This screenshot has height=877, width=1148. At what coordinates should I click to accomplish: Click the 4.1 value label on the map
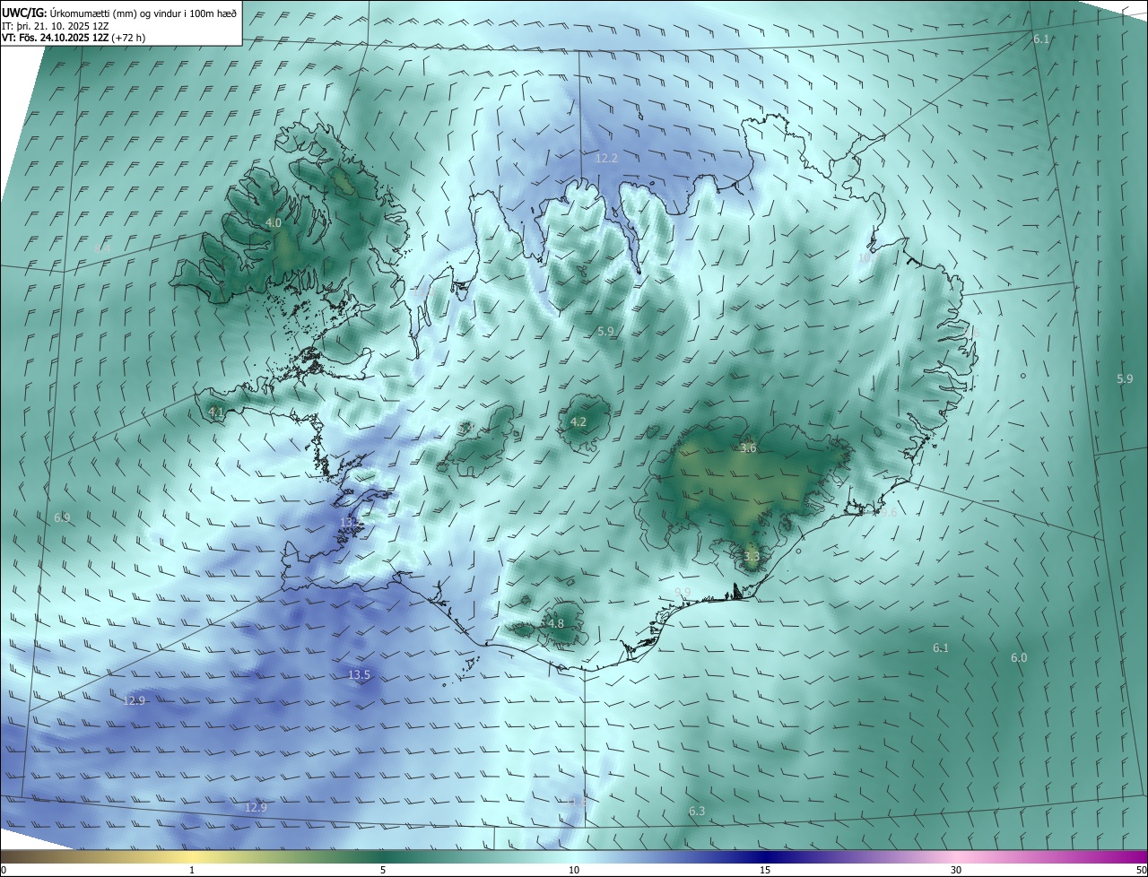pos(215,412)
